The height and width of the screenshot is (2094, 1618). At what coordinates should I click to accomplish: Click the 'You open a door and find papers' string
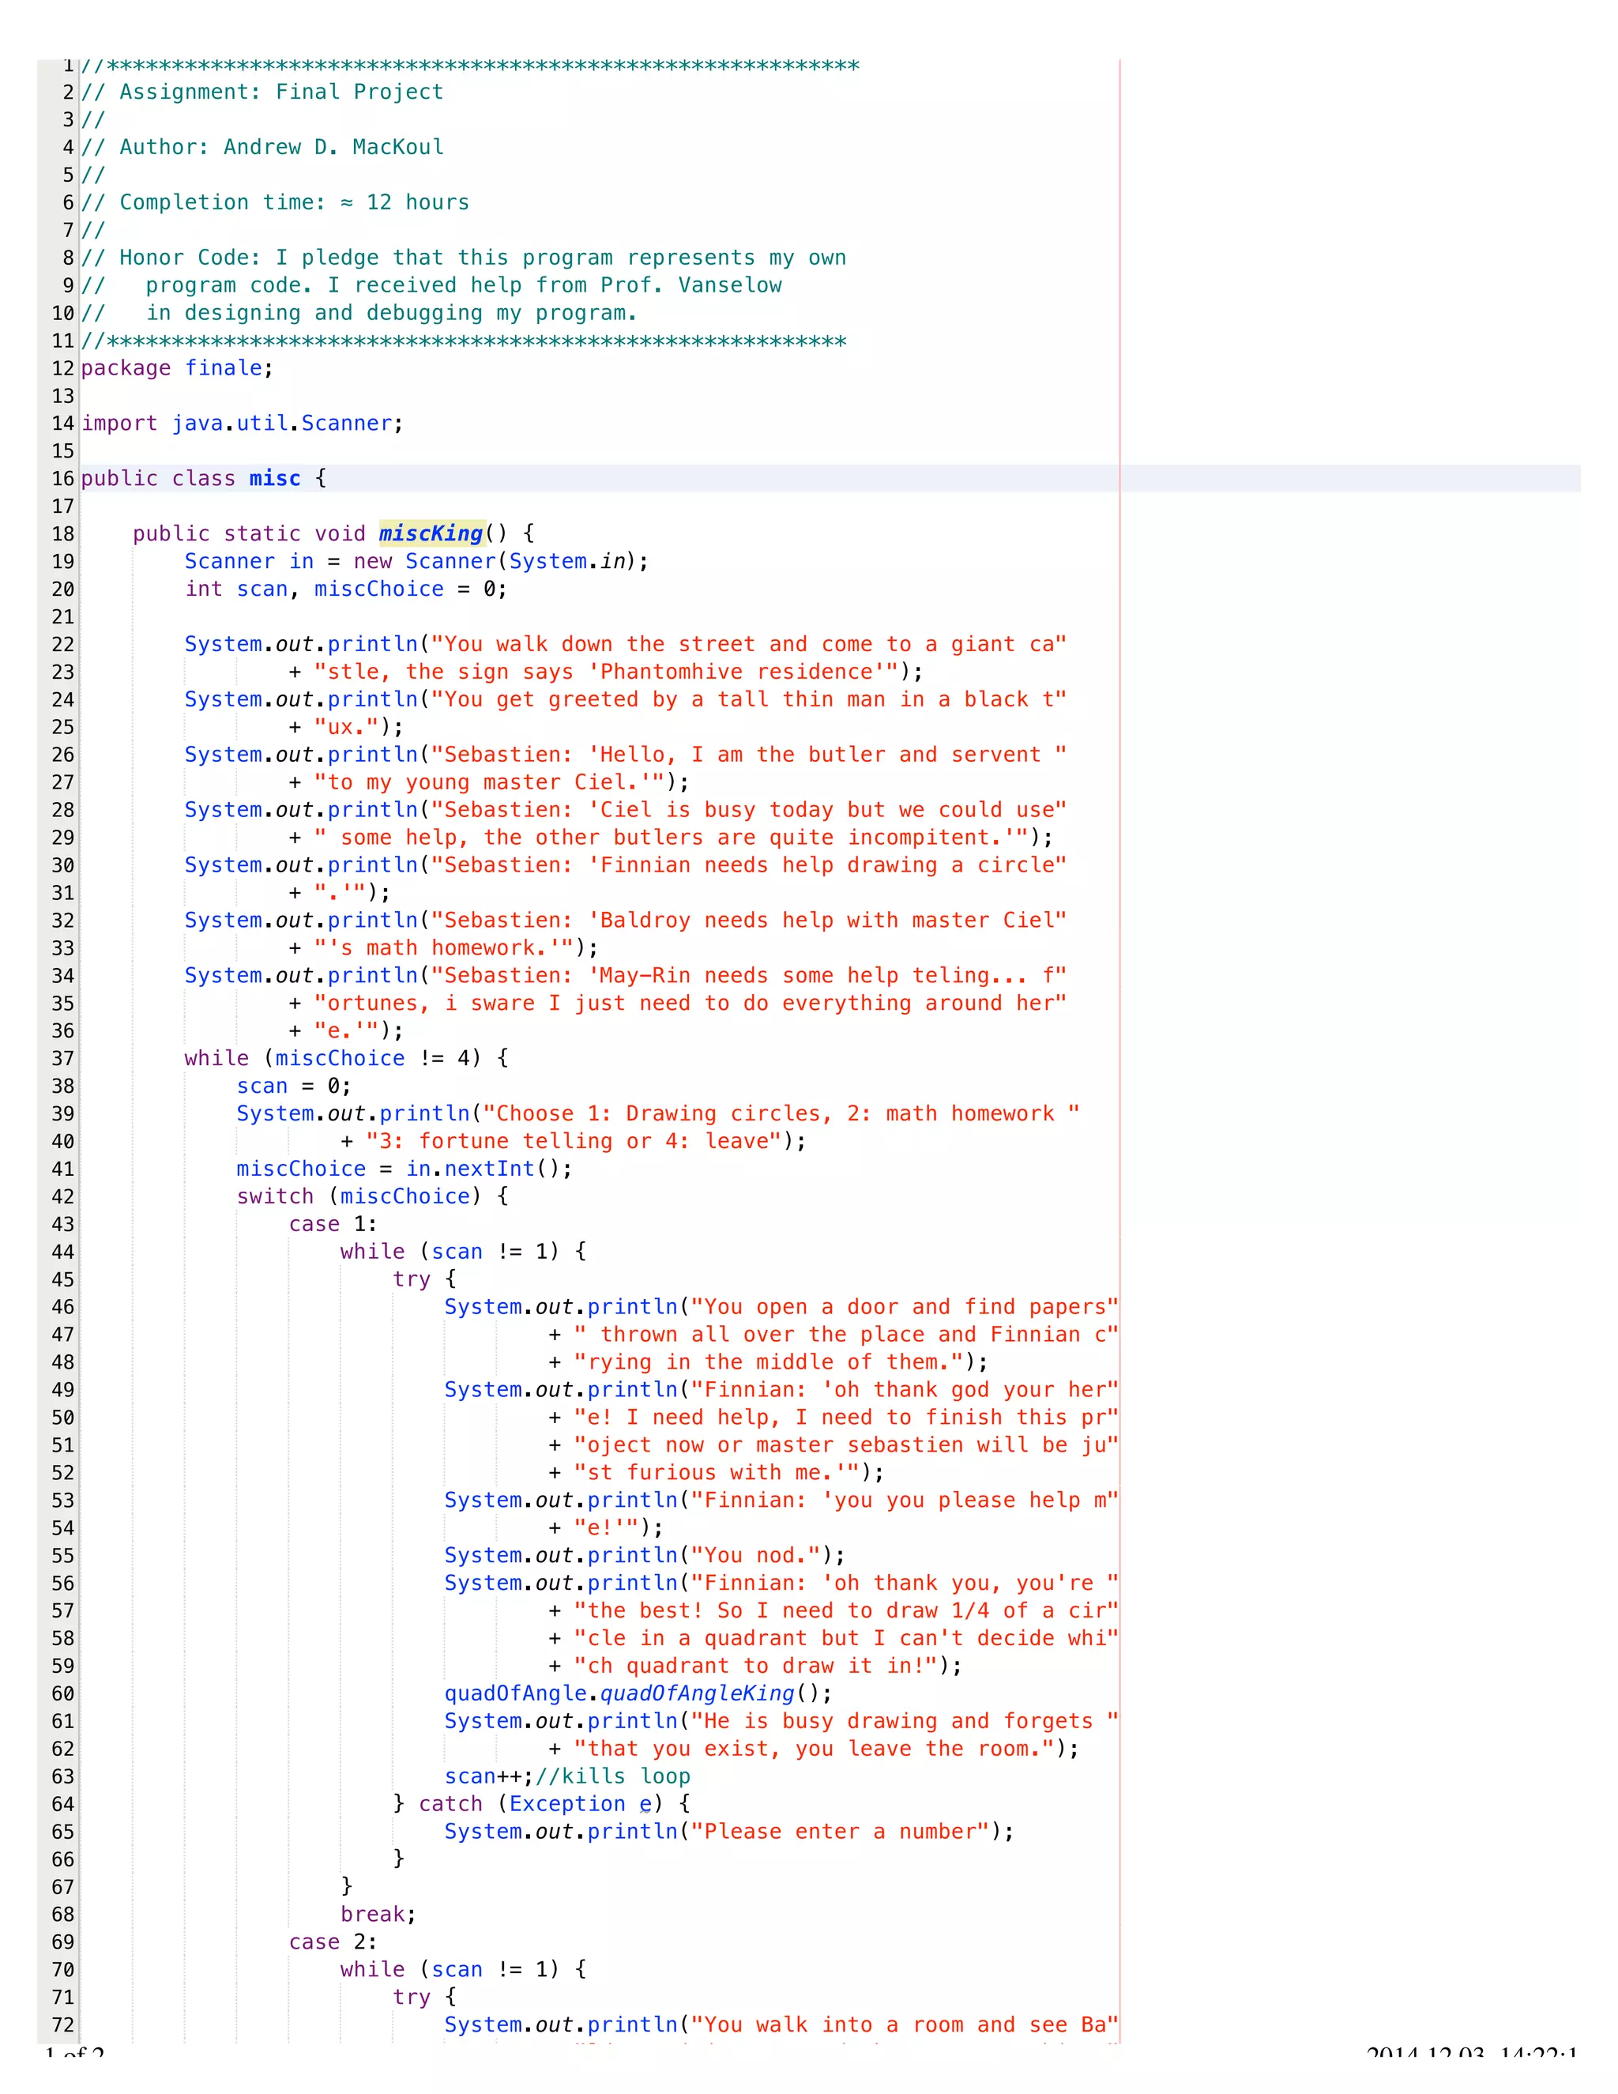pyautogui.click(x=904, y=1308)
